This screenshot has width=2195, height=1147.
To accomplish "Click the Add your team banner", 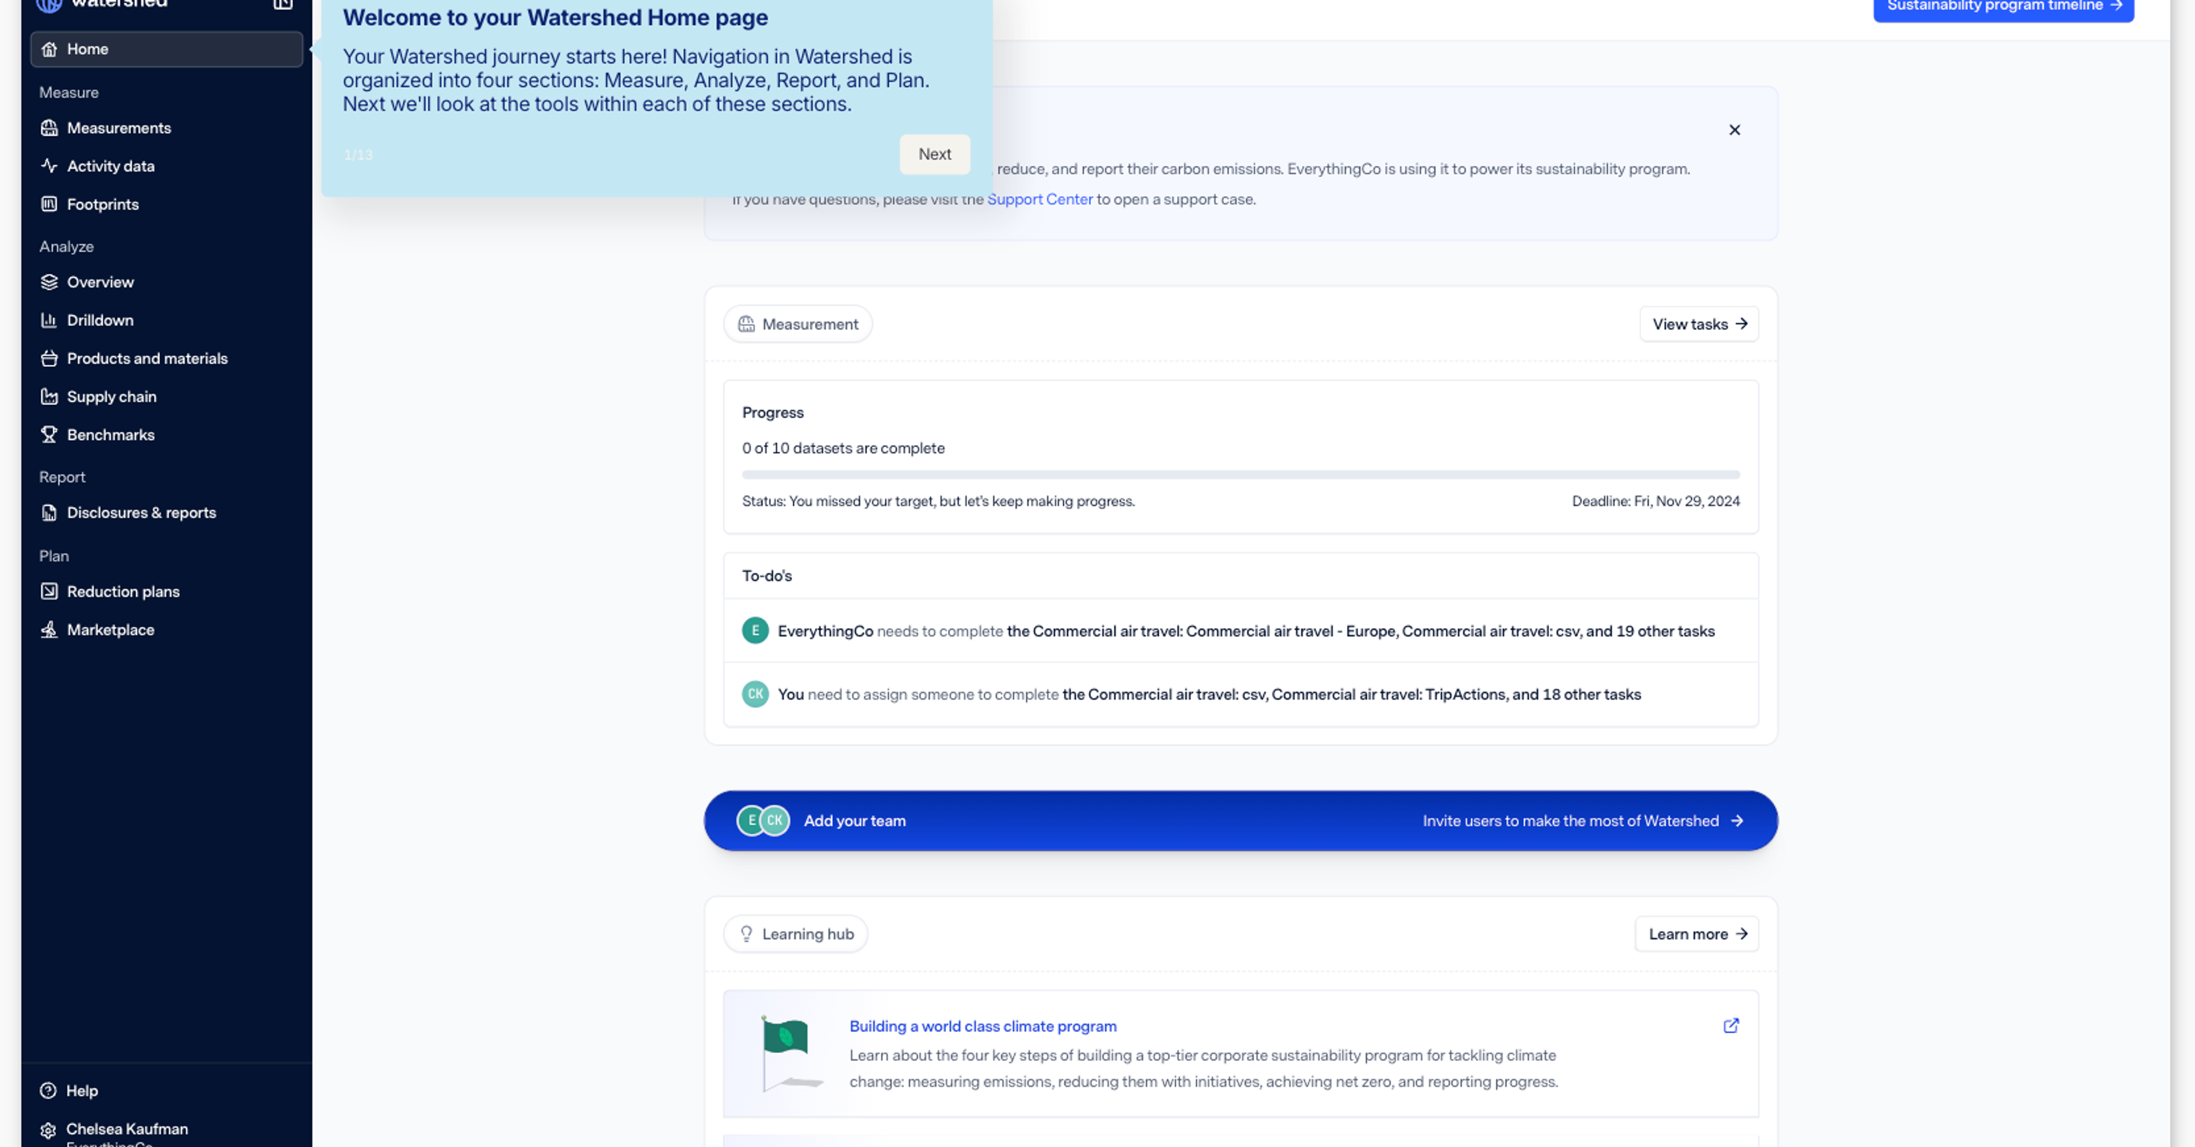I will 1240,821.
